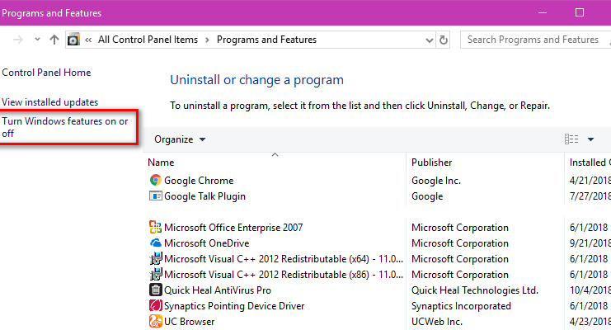Click Synaptics Pointing Device Driver icon
The height and width of the screenshot is (330, 611).
[x=156, y=305]
